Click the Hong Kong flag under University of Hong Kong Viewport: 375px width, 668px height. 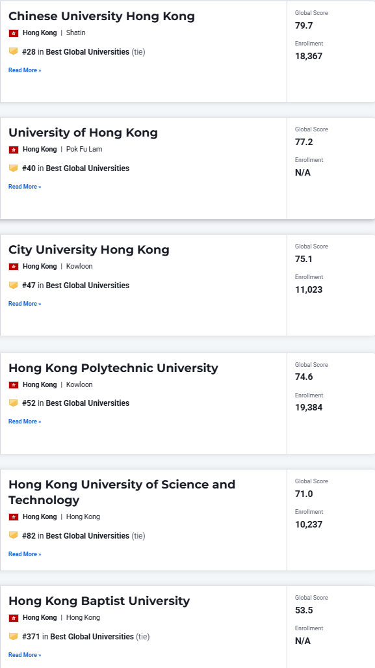pyautogui.click(x=14, y=150)
